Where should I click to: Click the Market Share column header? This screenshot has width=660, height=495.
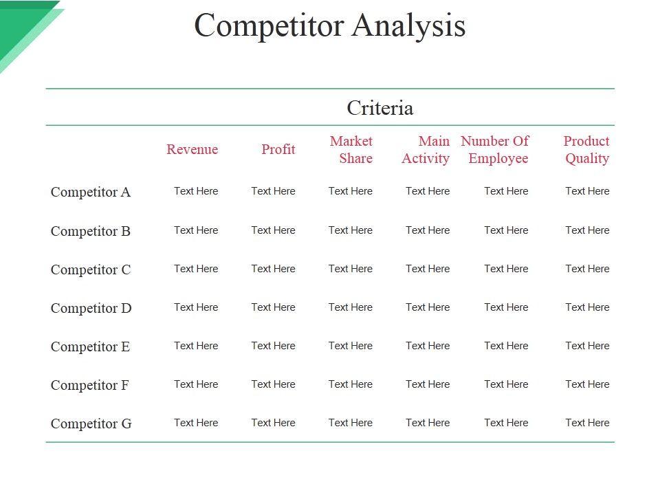tap(351, 150)
